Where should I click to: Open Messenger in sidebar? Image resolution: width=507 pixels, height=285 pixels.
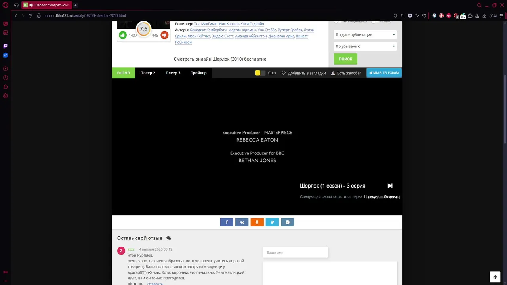pos(6,55)
